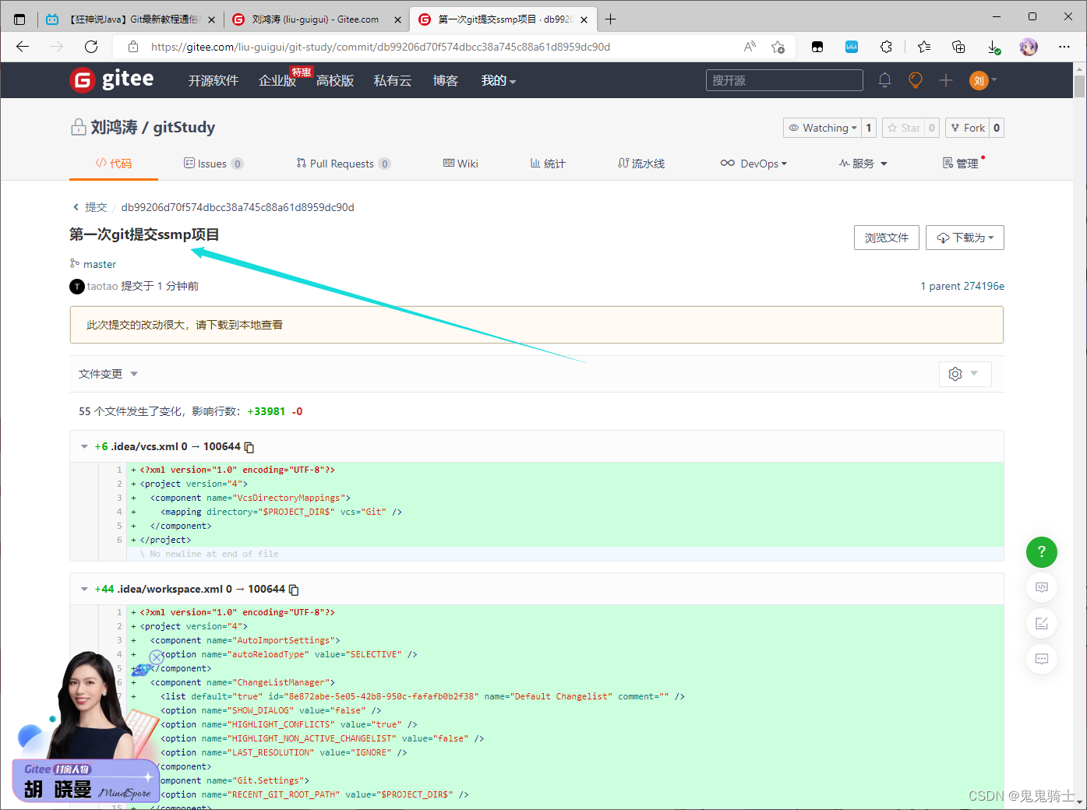This screenshot has height=810, width=1087.
Task: Click 私有云 in header menu
Action: click(393, 80)
